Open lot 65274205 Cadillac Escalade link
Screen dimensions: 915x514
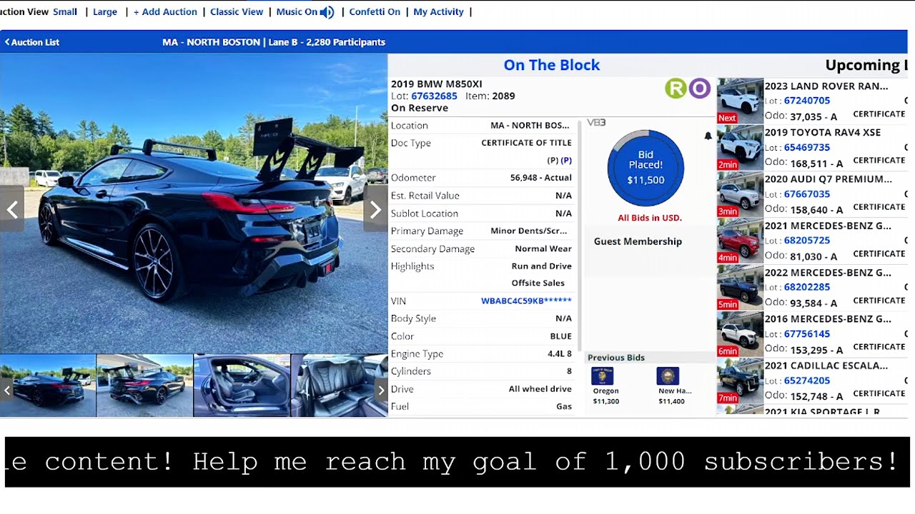(807, 381)
